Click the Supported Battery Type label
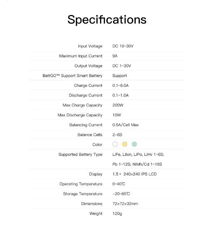The image size is (213, 229). point(80,154)
